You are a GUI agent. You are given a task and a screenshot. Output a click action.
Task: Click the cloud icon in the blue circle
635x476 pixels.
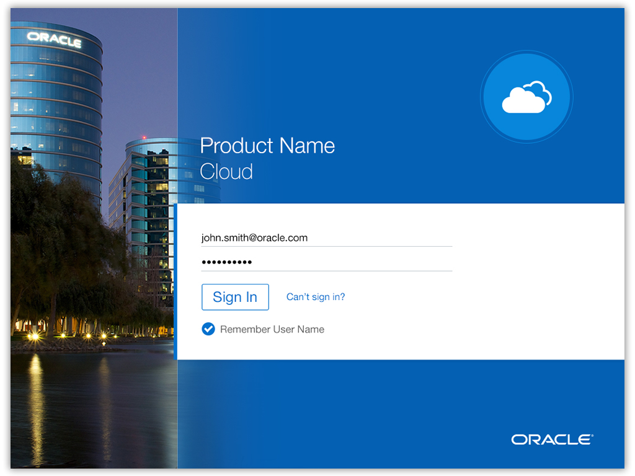[x=526, y=97]
